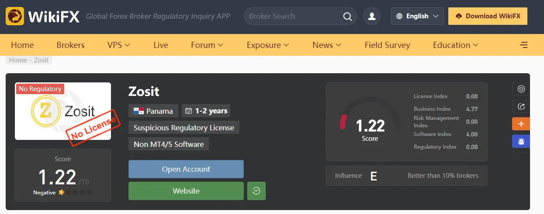This screenshot has height=214, width=544.
Task: Click the Home breadcrumb link
Action: coord(18,60)
